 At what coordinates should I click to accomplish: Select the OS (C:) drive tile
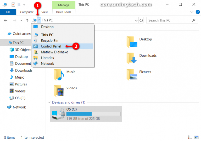(86, 114)
